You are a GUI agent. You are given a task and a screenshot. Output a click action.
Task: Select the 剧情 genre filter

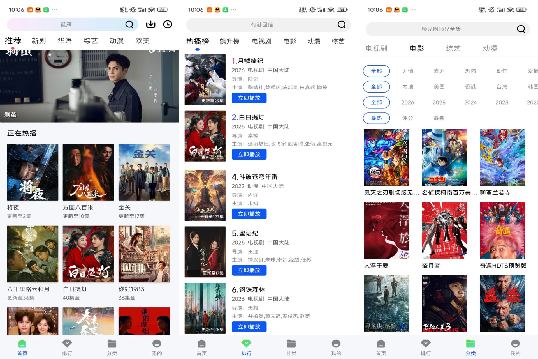[x=408, y=71]
